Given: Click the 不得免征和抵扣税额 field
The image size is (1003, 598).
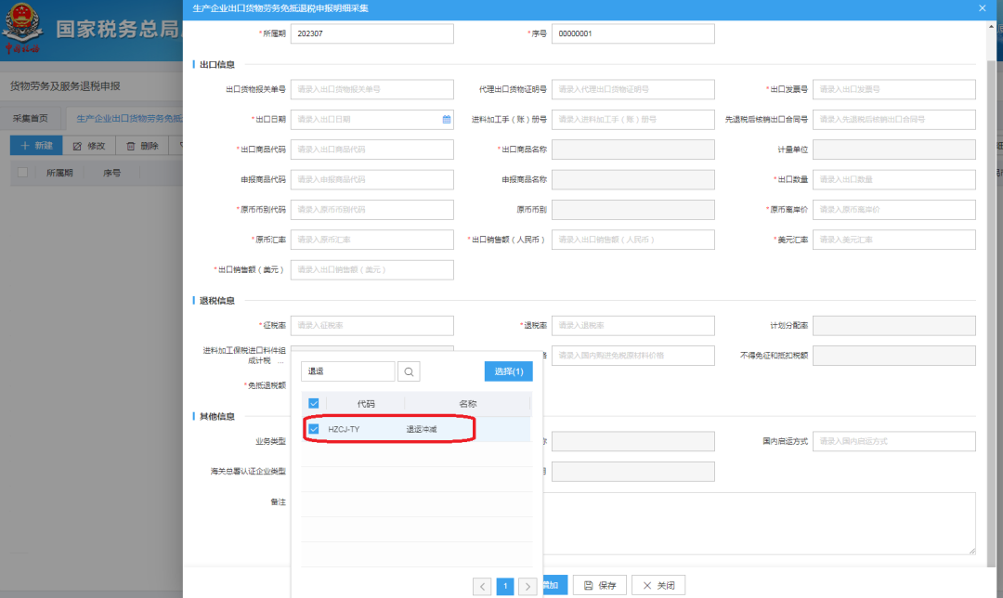Looking at the screenshot, I should tap(894, 356).
